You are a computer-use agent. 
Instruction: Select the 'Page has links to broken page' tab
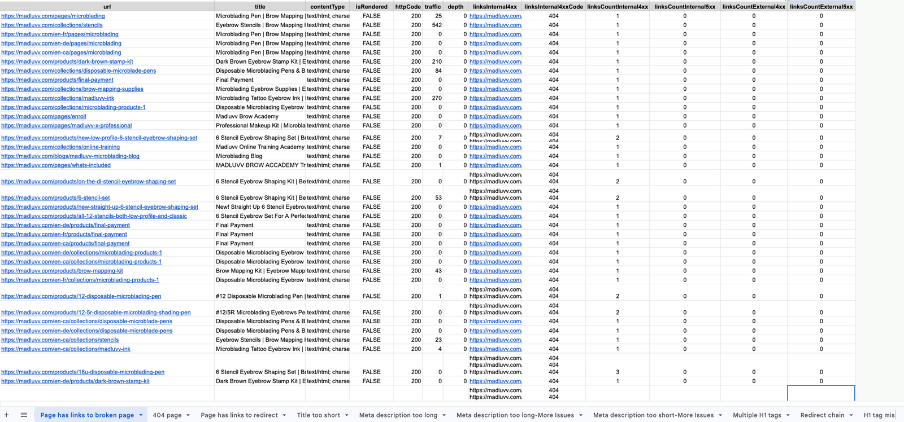[87, 415]
